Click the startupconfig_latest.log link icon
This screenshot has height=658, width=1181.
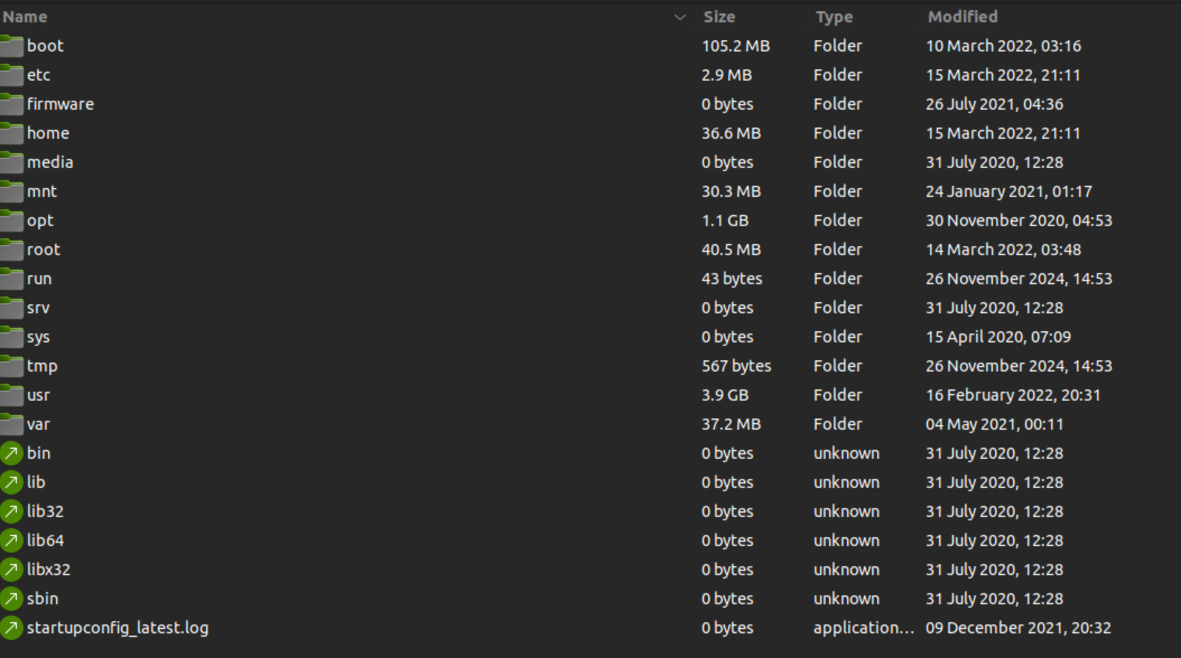[x=11, y=628]
